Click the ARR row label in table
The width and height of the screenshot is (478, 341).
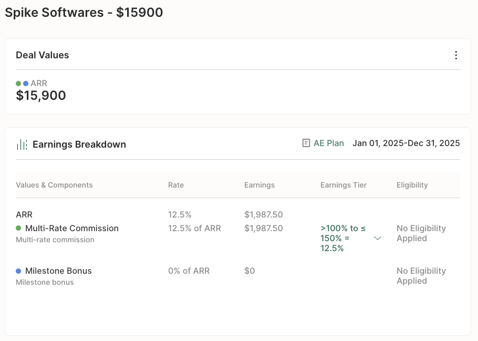[24, 215]
